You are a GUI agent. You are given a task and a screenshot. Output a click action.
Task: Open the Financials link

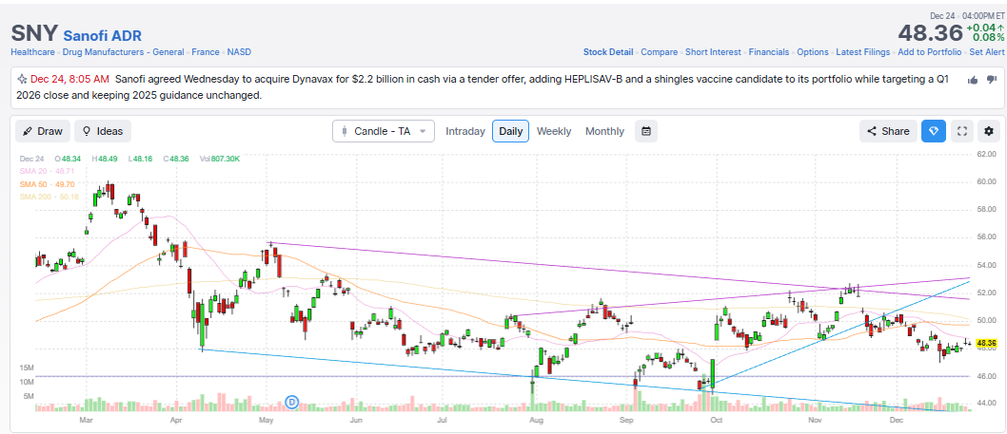pyautogui.click(x=769, y=52)
